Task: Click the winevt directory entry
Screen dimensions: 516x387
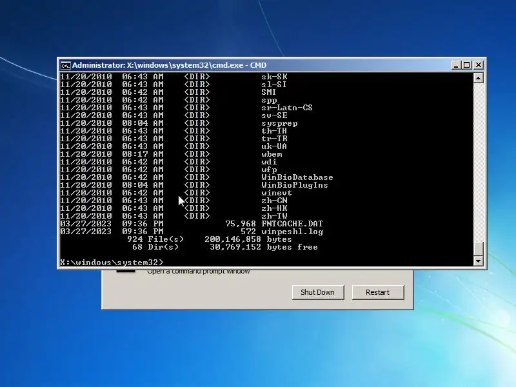Action: tap(277, 193)
